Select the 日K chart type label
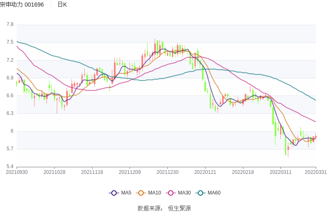 click(62, 5)
